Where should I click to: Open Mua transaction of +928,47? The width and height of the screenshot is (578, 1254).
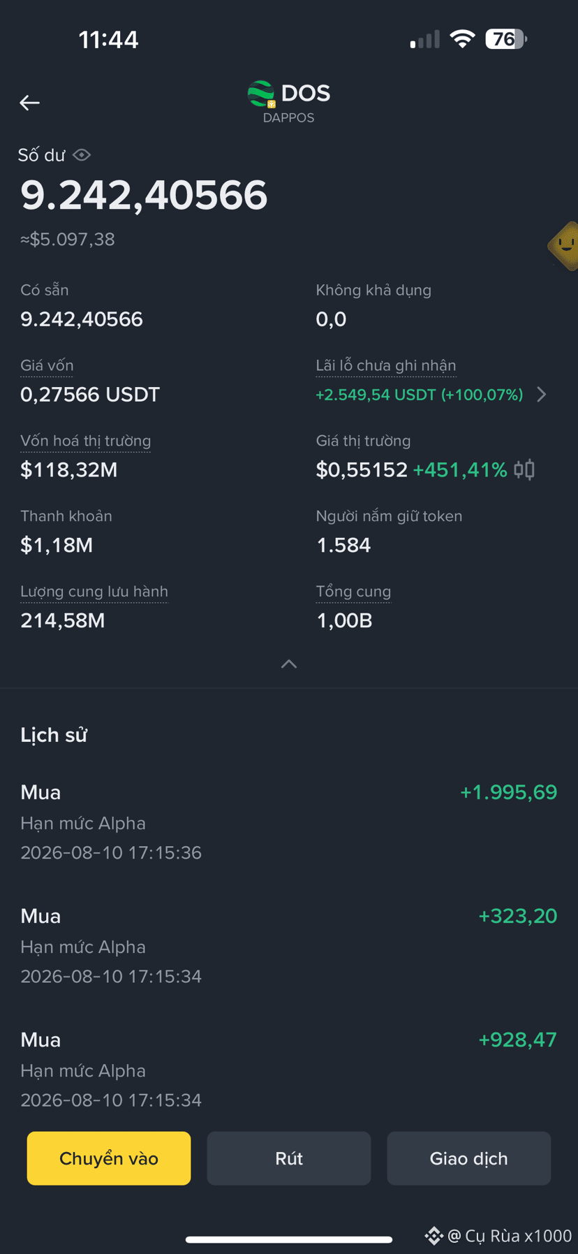[289, 1070]
